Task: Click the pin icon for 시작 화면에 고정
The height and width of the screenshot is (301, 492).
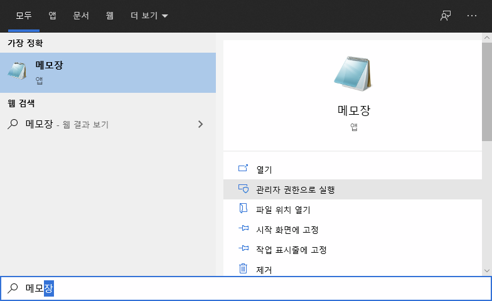Action: pos(243,228)
